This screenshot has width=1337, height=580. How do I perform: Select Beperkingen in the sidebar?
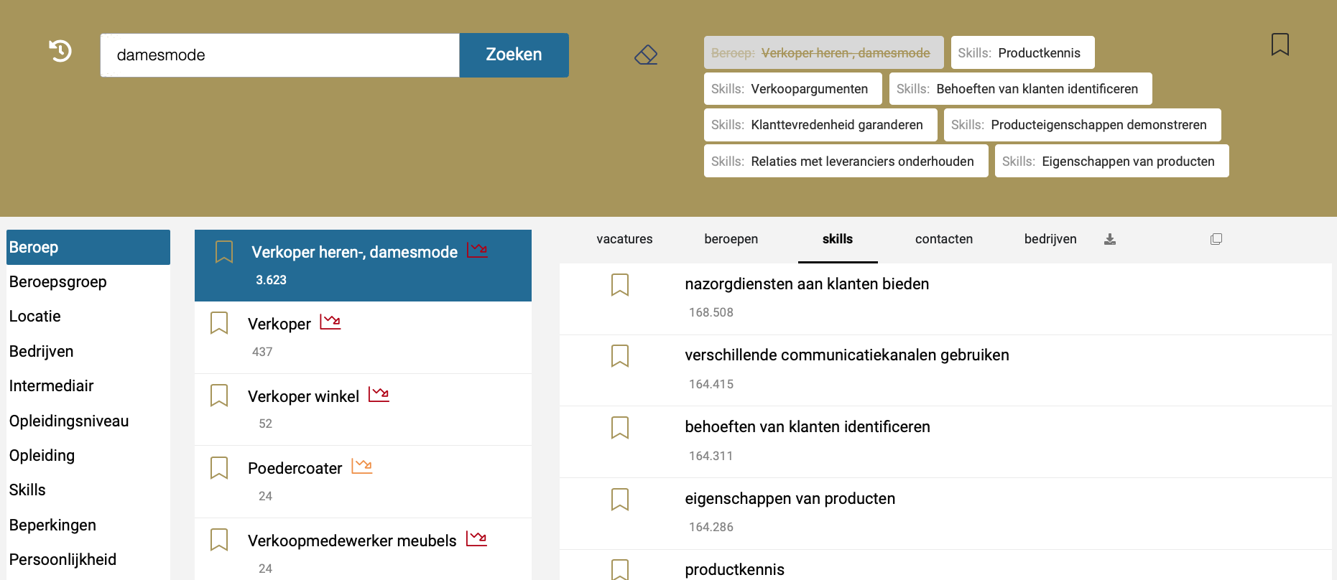(88, 525)
